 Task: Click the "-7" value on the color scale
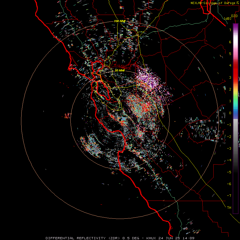pyautogui.click(x=229, y=196)
